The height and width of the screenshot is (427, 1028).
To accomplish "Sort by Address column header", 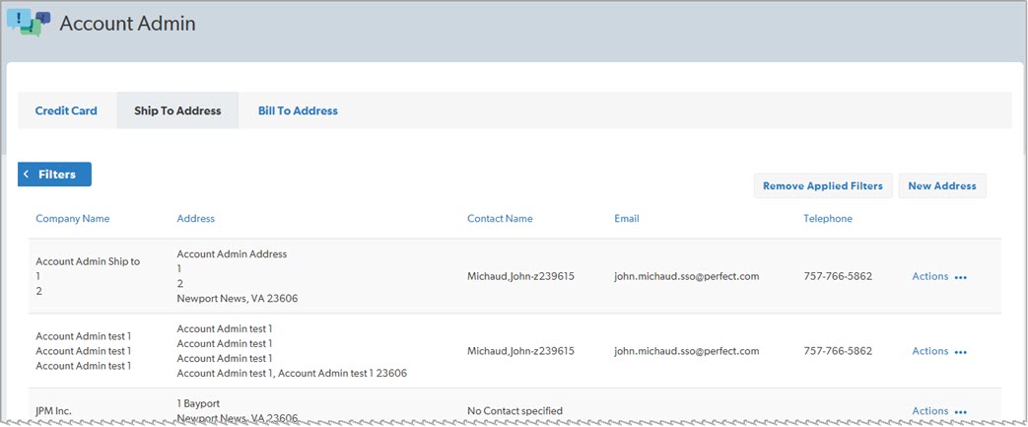I will pos(195,218).
